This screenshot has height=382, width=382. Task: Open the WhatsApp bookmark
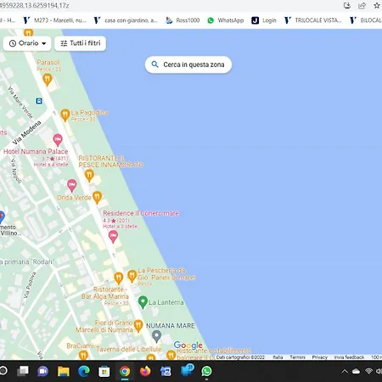tap(226, 20)
